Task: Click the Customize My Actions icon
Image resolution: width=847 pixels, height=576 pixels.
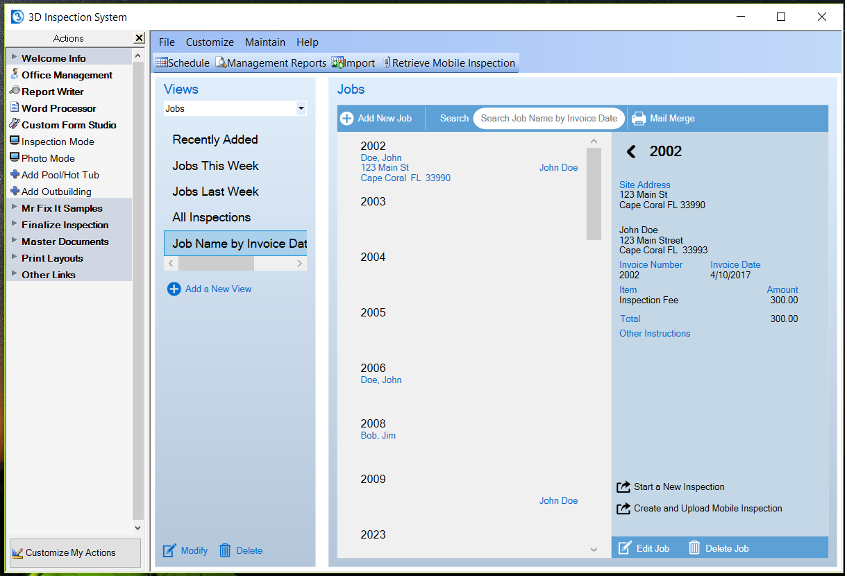Action: tap(18, 553)
